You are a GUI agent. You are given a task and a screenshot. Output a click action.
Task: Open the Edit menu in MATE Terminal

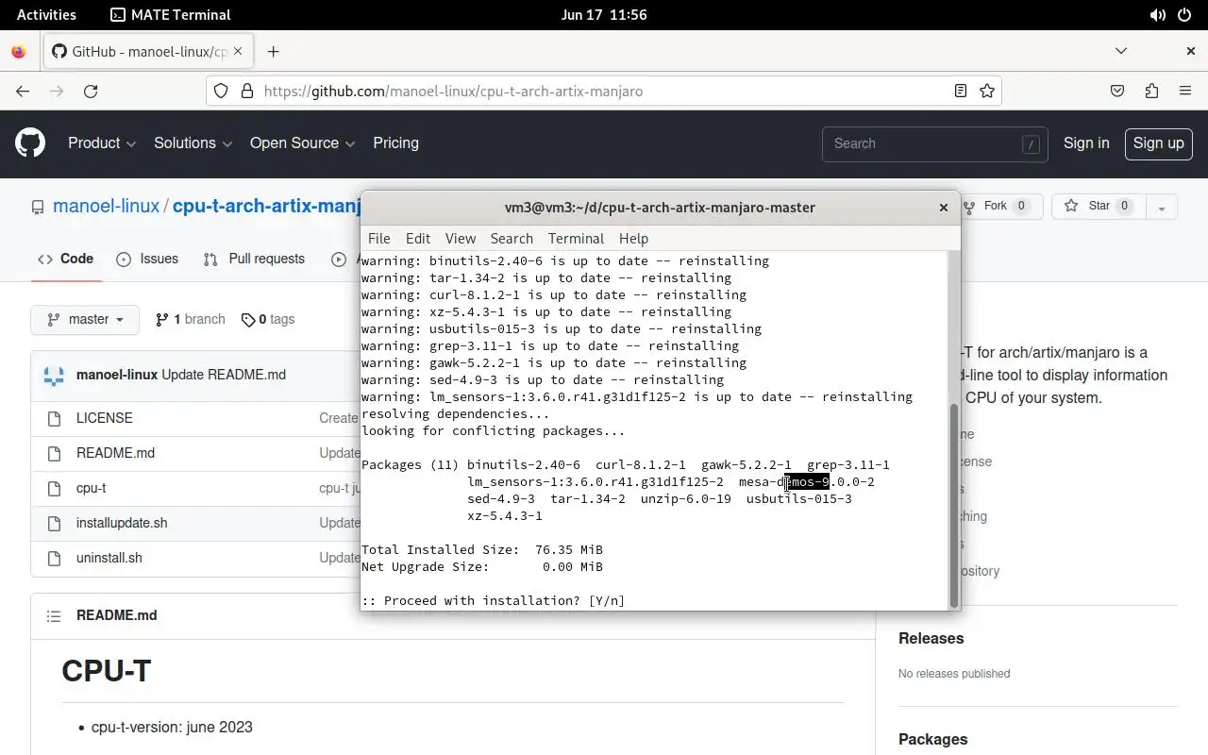coord(417,239)
